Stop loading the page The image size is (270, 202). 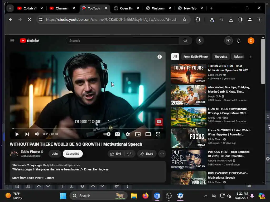point(30,19)
